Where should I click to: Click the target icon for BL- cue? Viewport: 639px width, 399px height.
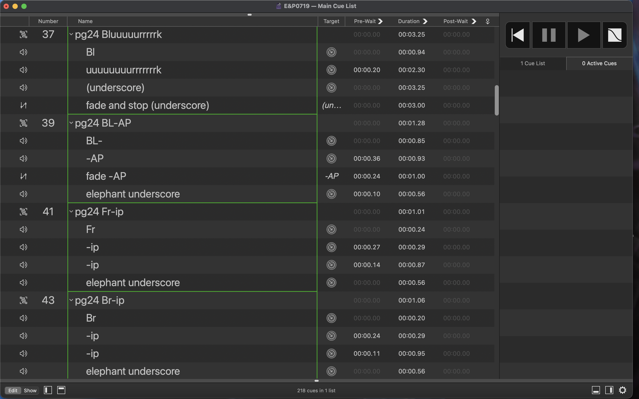[x=331, y=141]
